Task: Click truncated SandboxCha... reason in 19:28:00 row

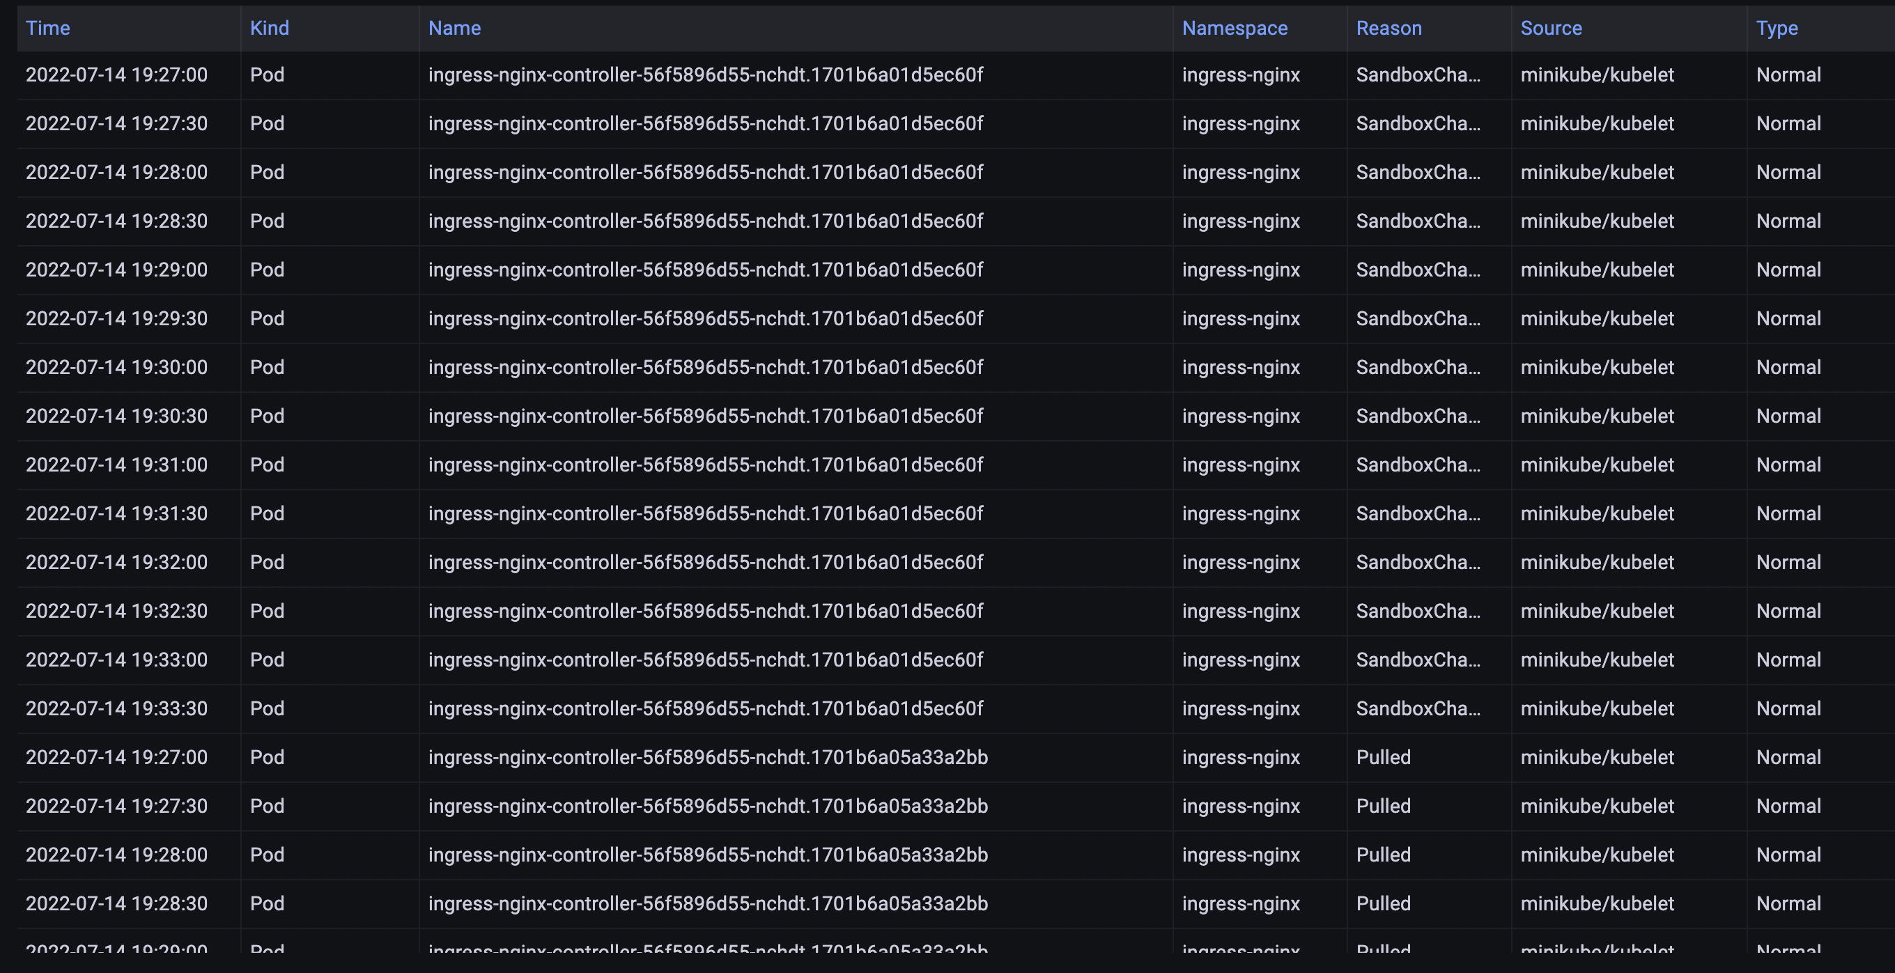Action: (x=1418, y=172)
